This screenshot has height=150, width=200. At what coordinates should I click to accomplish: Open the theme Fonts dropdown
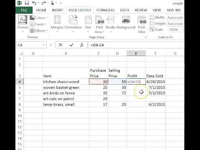38,24
